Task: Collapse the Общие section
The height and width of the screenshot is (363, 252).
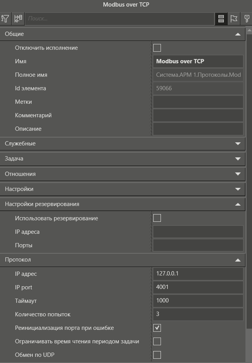Action: click(x=239, y=34)
